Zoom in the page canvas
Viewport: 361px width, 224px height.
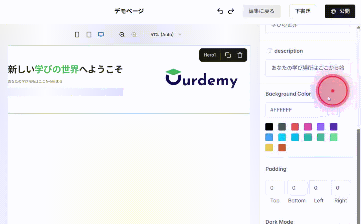click(134, 35)
